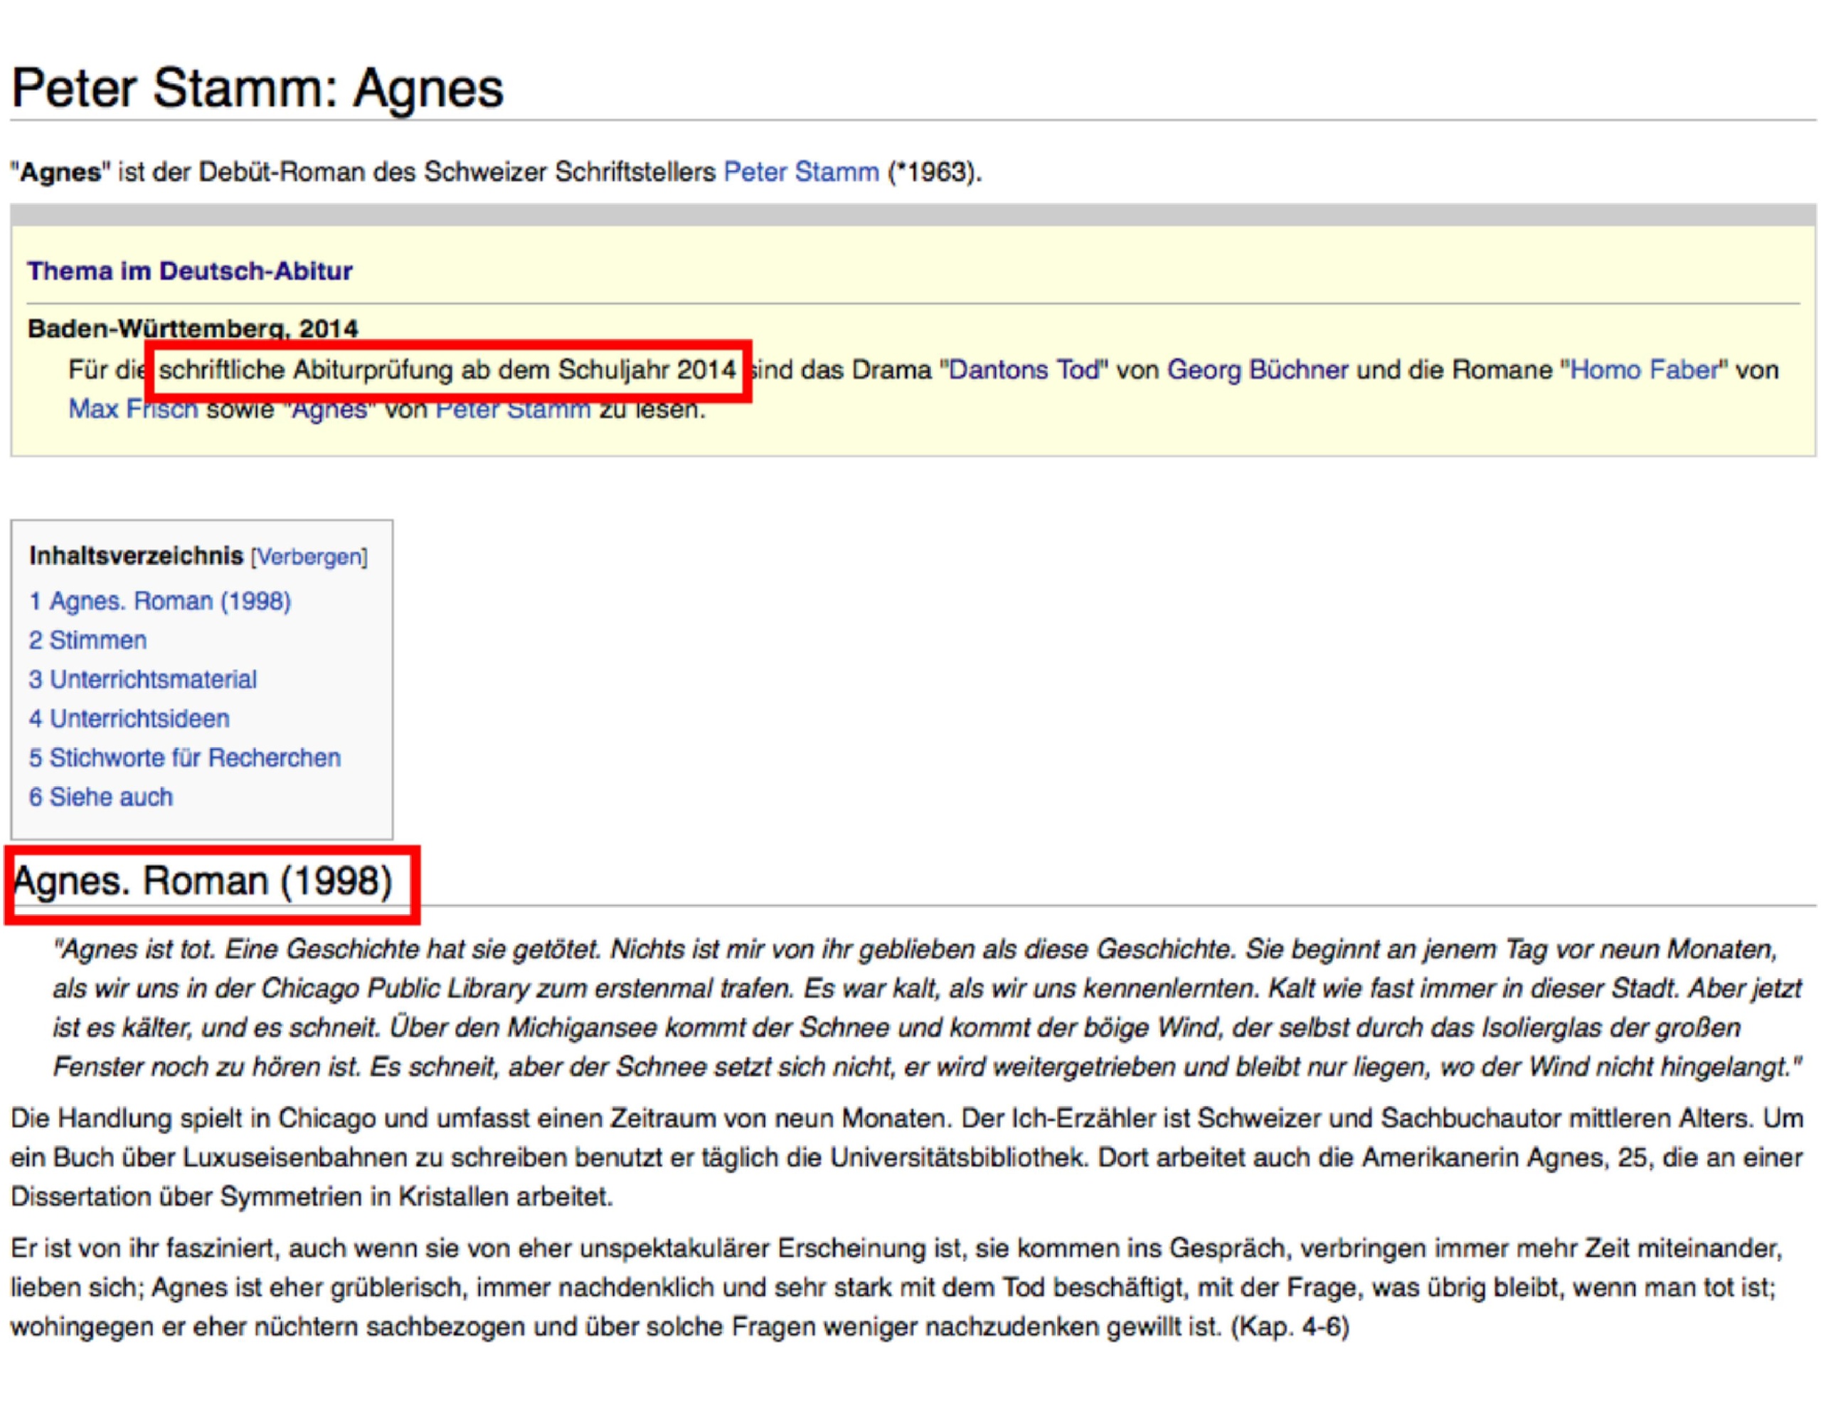Screen dimensions: 1821x1407
Task: Click the "Agnes" link in the yellow box
Action: coord(331,411)
